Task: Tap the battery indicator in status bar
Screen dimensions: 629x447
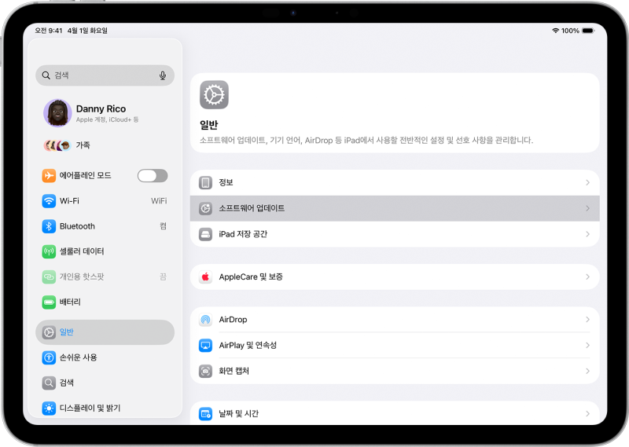Action: coord(588,31)
